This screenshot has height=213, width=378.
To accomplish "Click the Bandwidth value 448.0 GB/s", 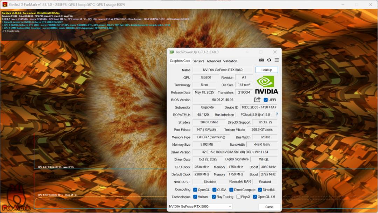I will click(x=262, y=145).
